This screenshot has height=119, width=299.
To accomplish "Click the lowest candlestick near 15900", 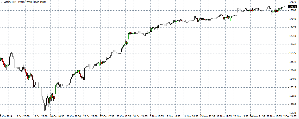I will (x=45, y=107).
